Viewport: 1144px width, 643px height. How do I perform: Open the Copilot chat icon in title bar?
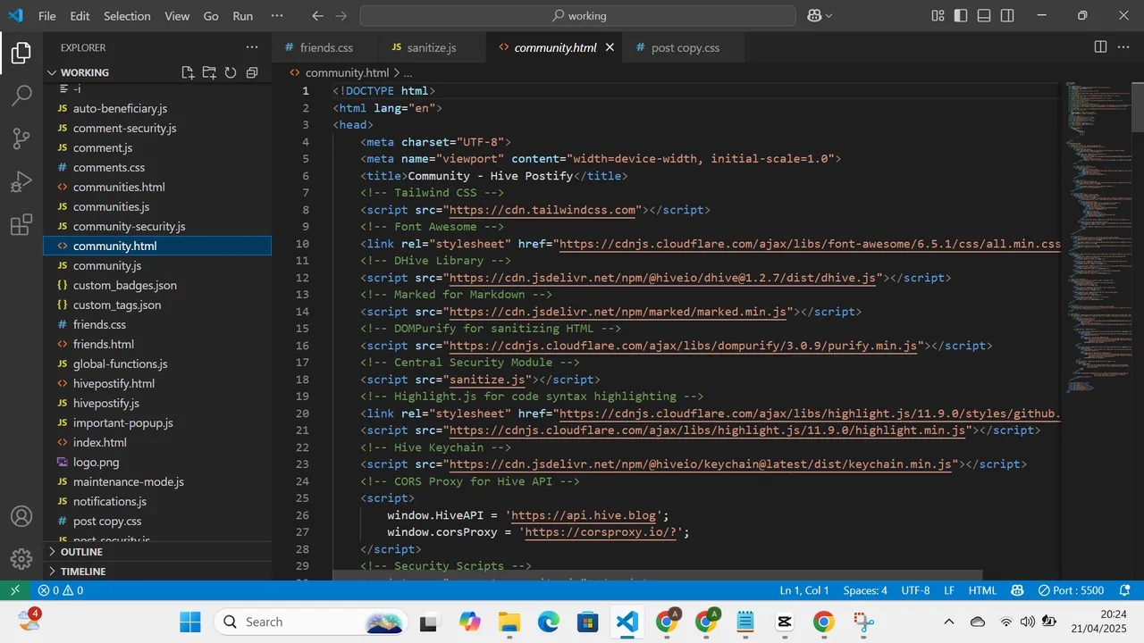[x=814, y=15]
